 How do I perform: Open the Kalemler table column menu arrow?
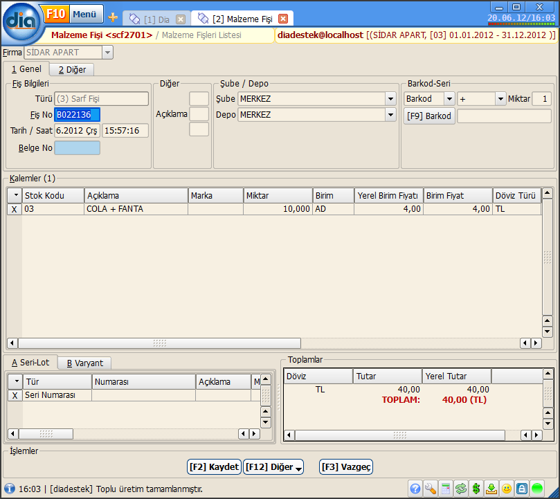tap(16, 195)
